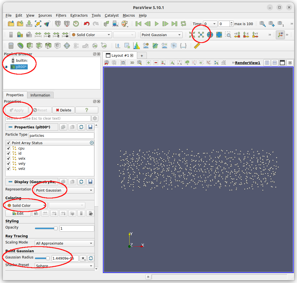Image resolution: width=297 pixels, height=283 pixels.
Task: Open the Representation dropdown showing Point Gaussian
Action: tap(64, 190)
